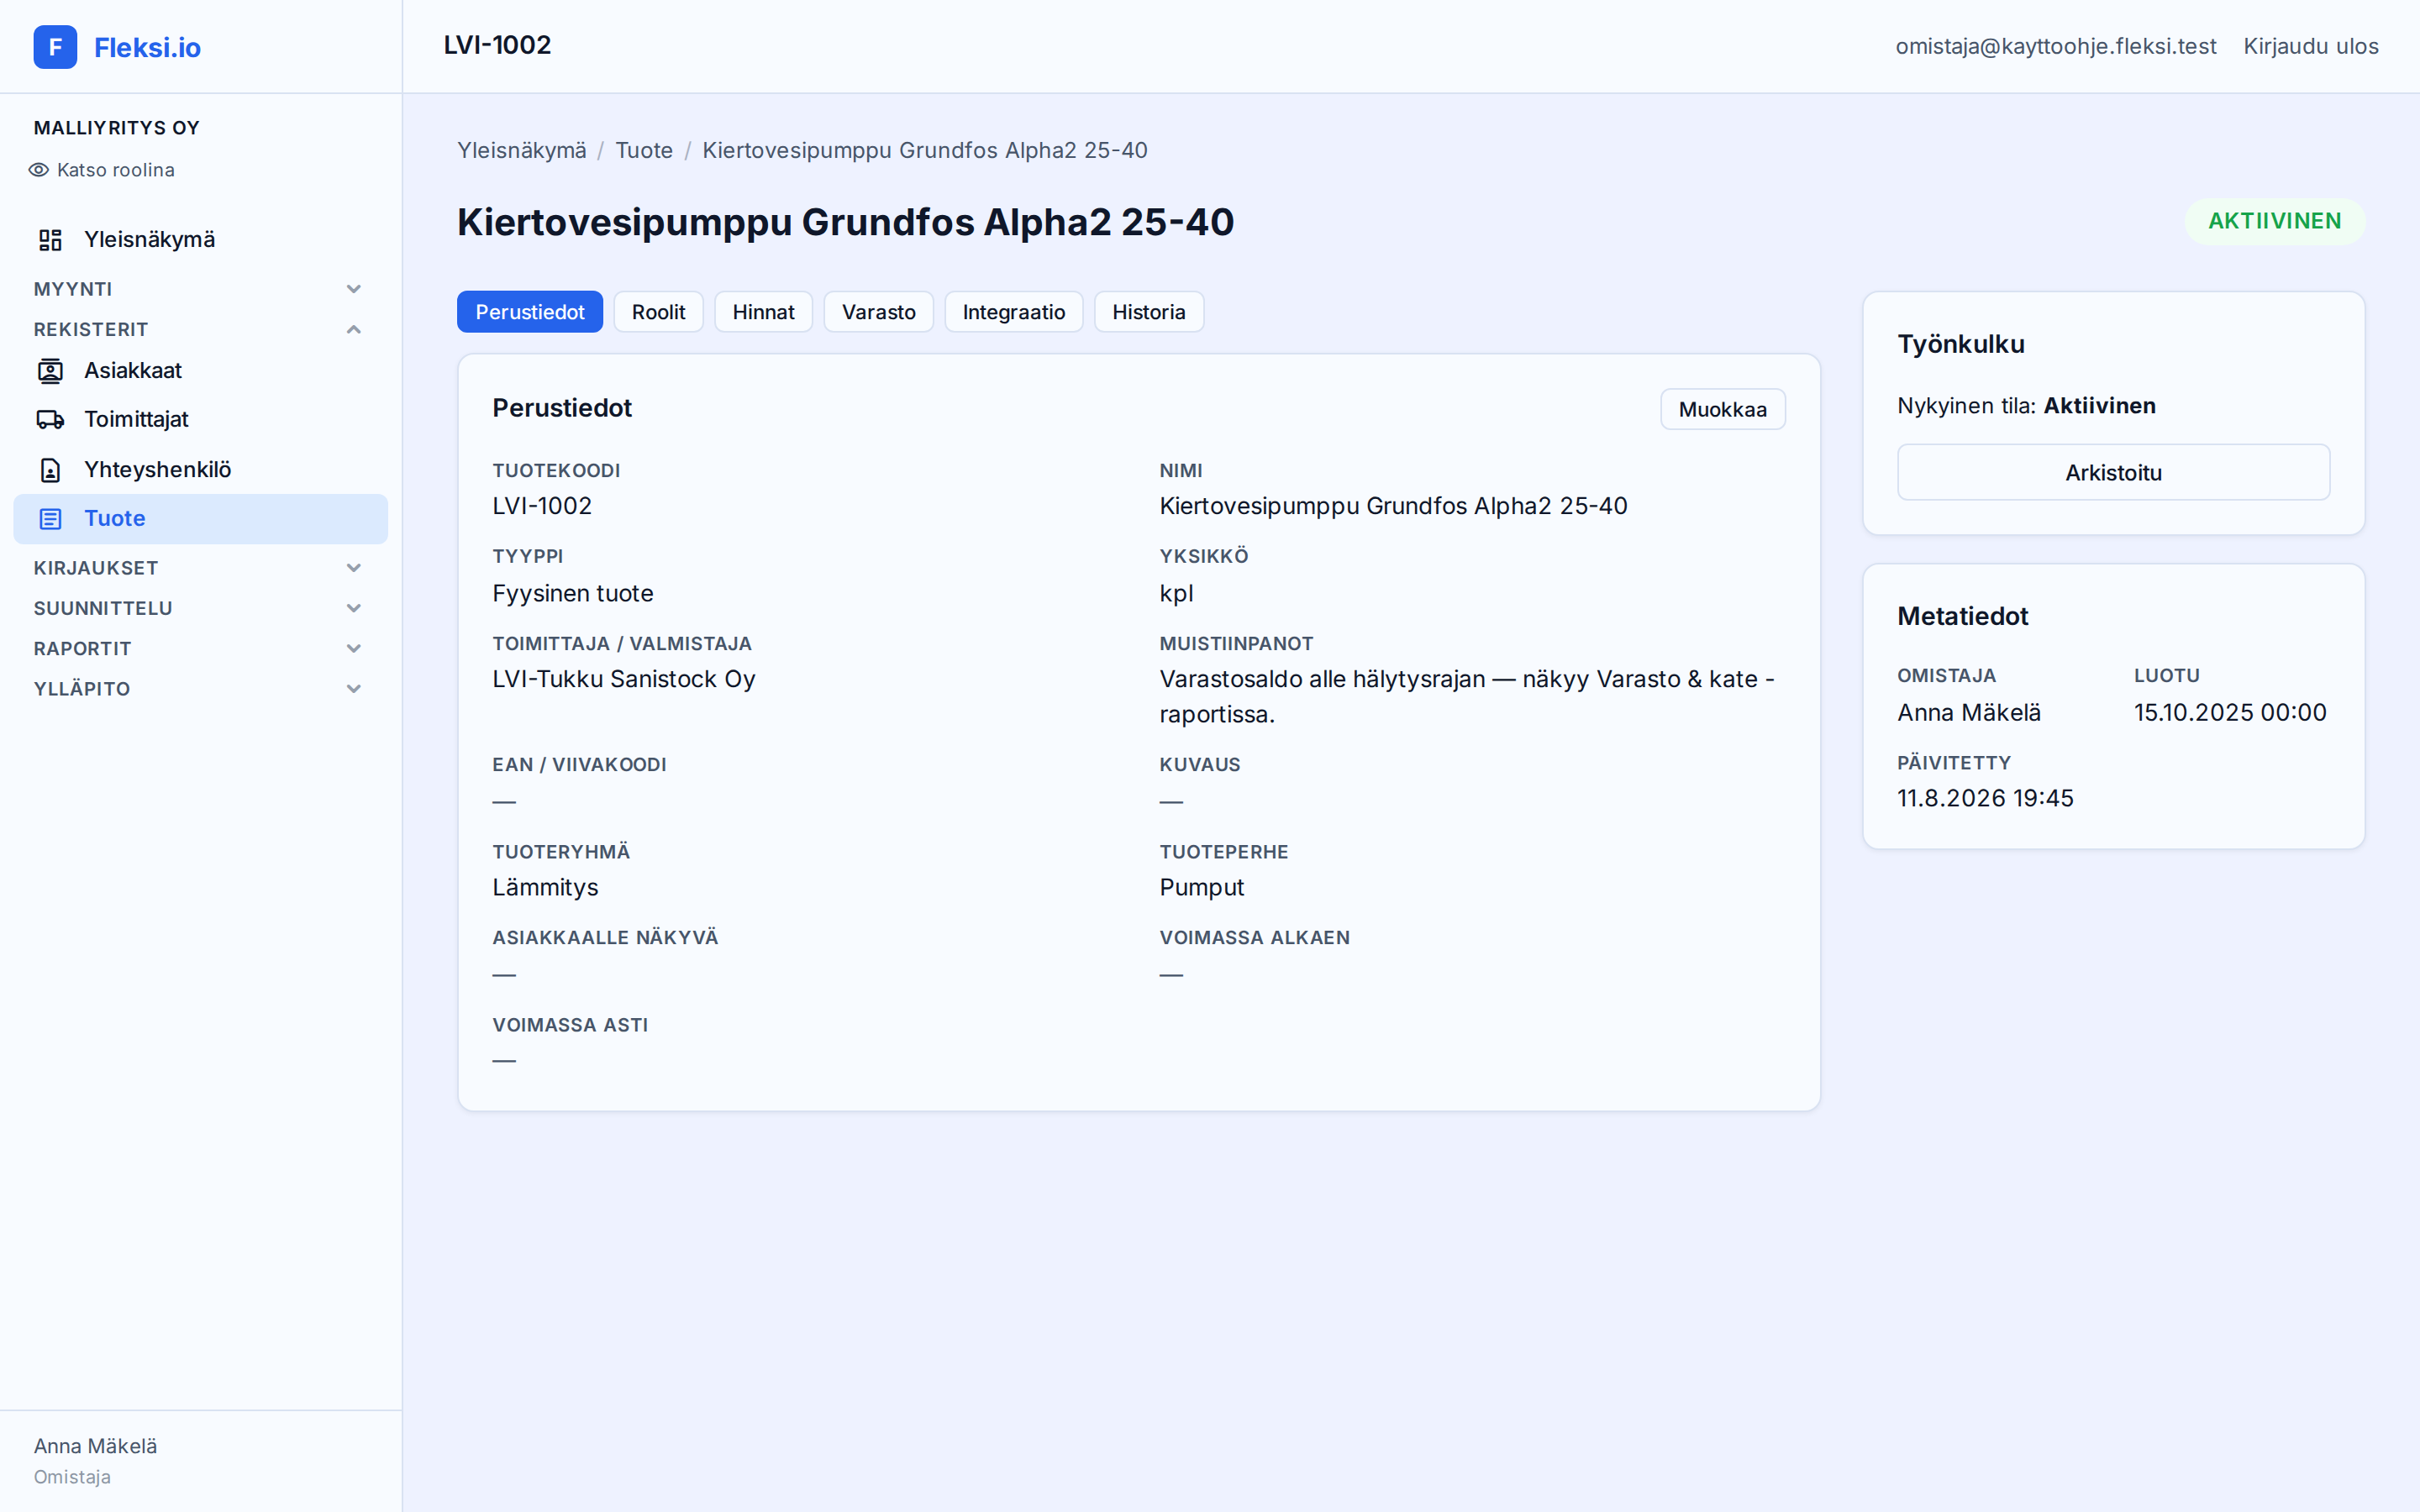The height and width of the screenshot is (1512, 2420).
Task: Click the product code value LVI-1002
Action: point(542,506)
